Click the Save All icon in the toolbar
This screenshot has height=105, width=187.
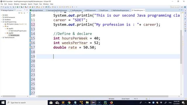[8, 7]
